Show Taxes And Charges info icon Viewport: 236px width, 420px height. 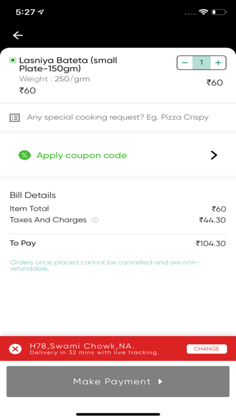coord(95,220)
